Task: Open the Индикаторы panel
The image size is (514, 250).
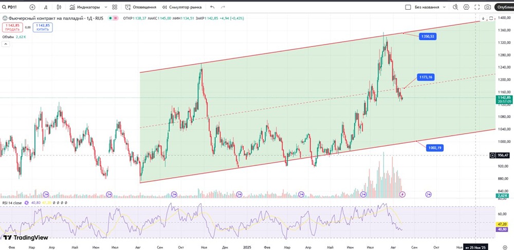Action: click(x=86, y=7)
